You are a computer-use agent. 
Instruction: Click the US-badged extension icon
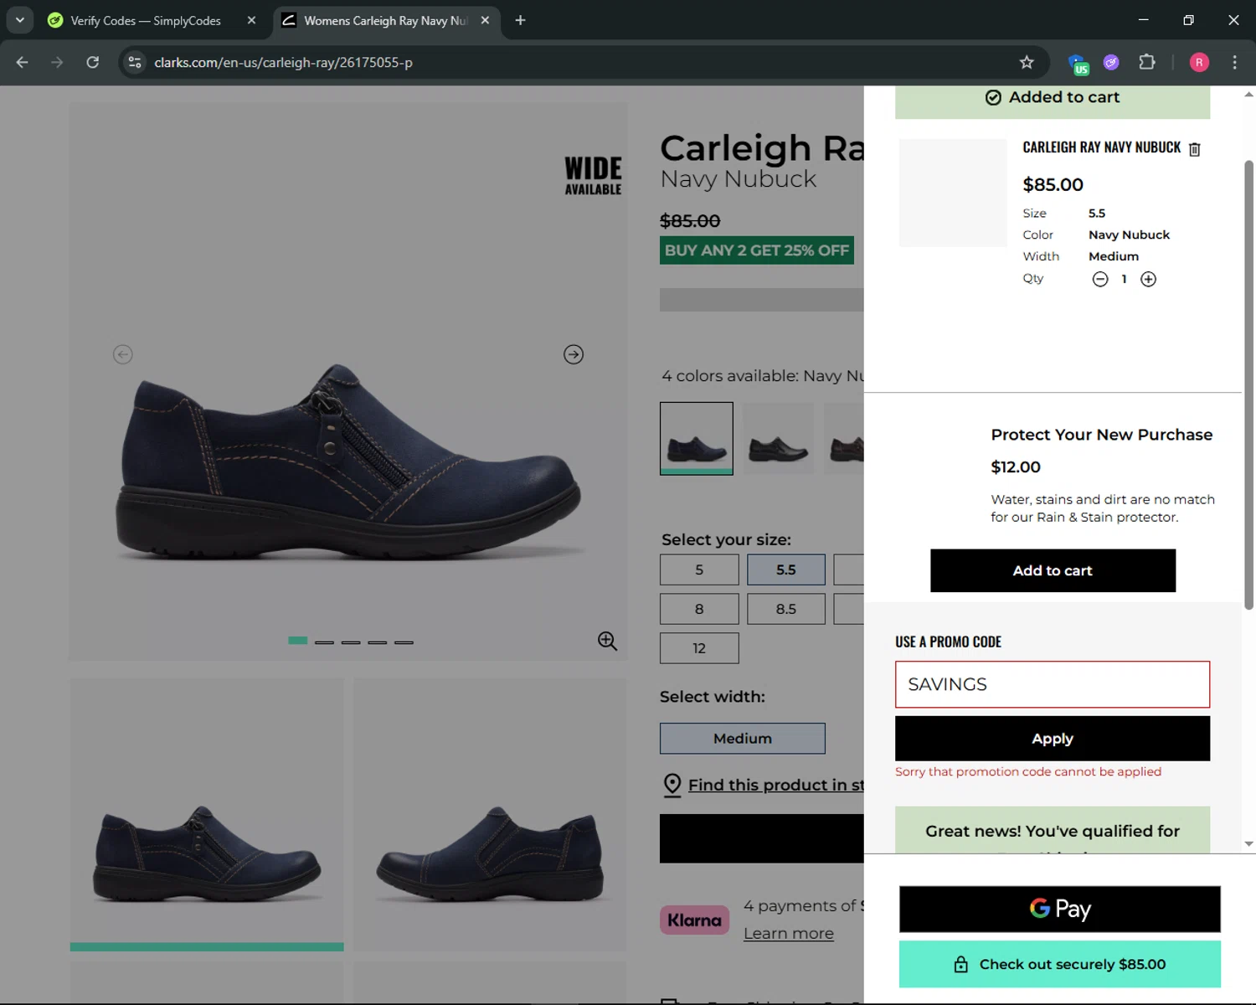coord(1078,64)
